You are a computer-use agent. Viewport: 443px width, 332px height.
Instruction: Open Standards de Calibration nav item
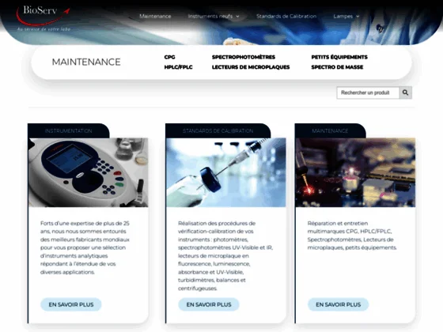(x=286, y=17)
